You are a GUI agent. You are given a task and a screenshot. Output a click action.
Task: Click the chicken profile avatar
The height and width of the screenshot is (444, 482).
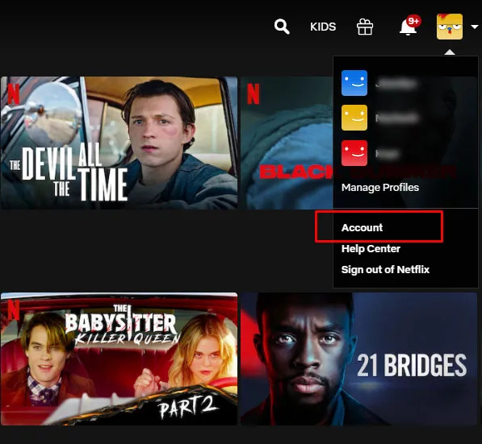click(x=450, y=27)
